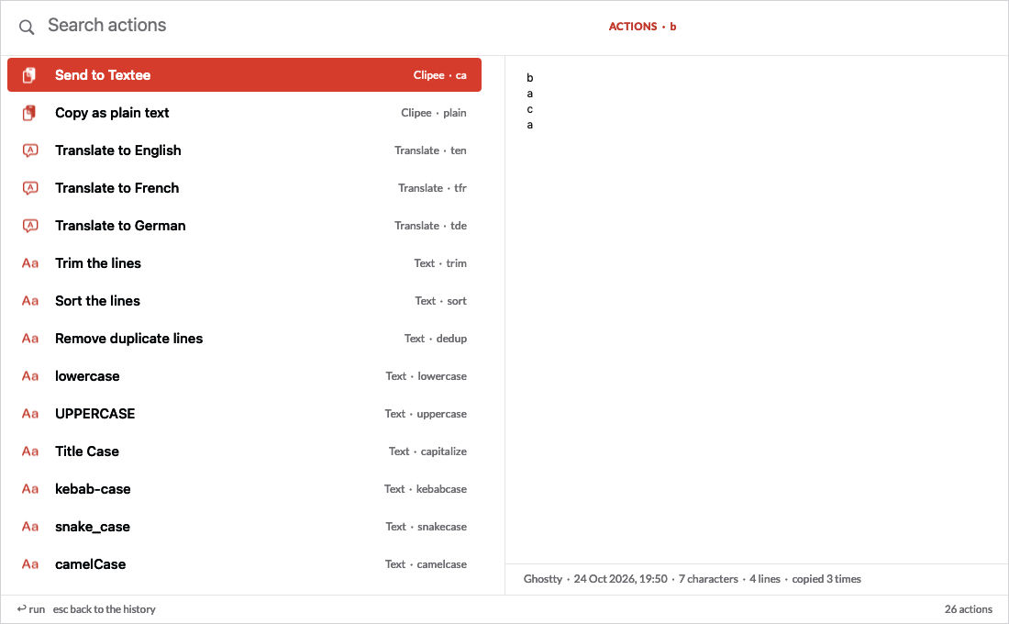Click the Aa icon beside kebab-case
The height and width of the screenshot is (624, 1009).
[30, 489]
